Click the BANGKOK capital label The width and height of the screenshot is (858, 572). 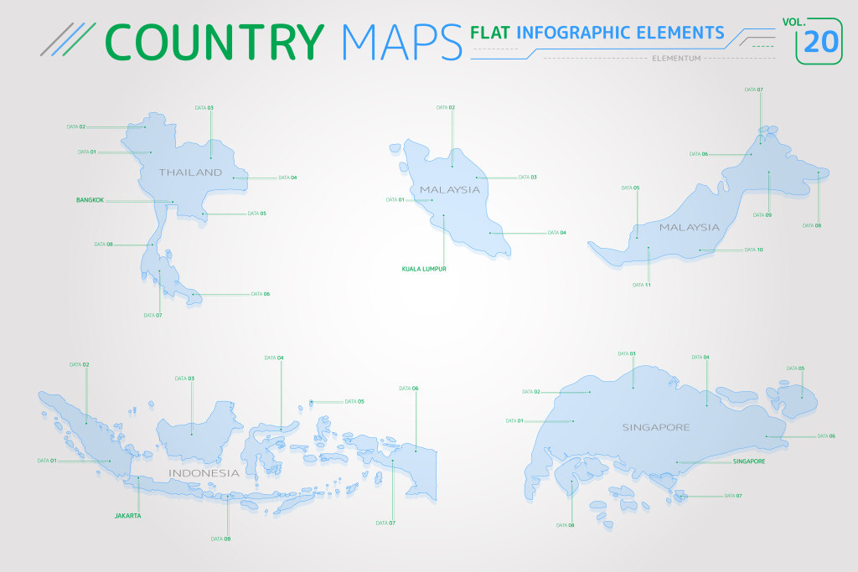pos(90,200)
